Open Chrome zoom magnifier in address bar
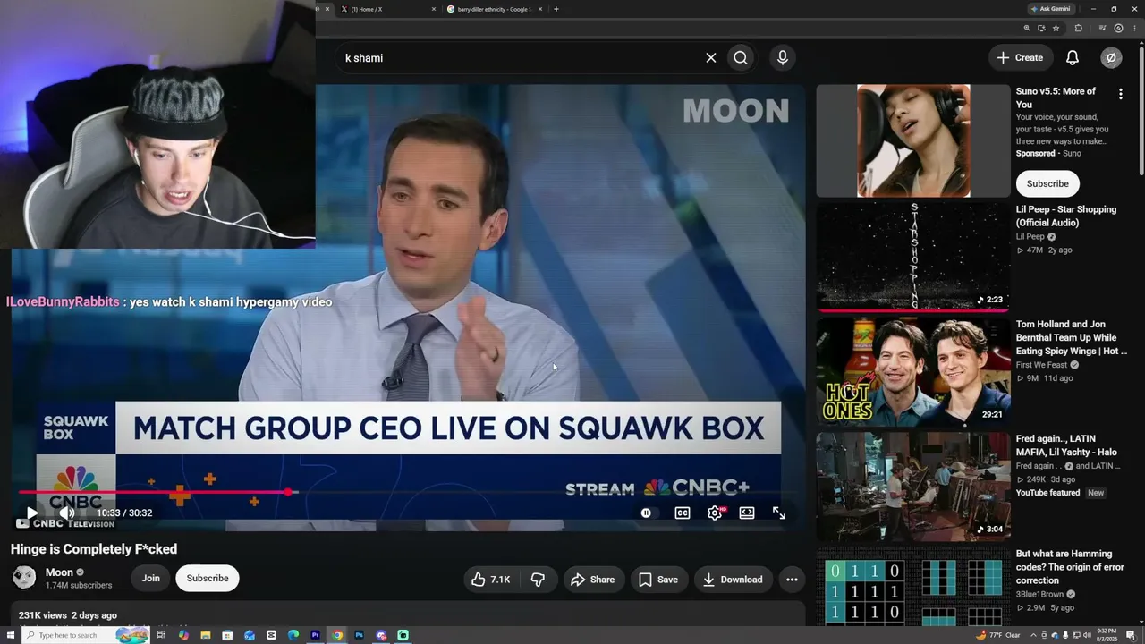 pyautogui.click(x=1027, y=29)
